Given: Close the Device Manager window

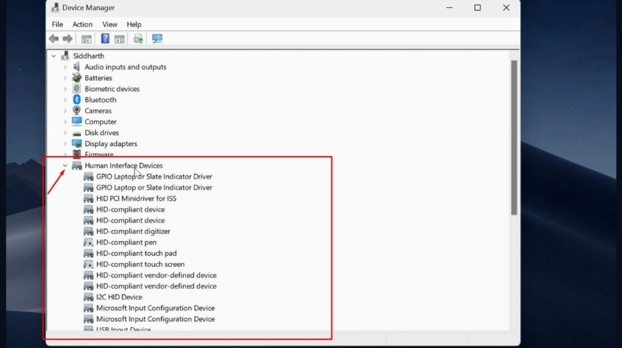Looking at the screenshot, I should point(506,8).
